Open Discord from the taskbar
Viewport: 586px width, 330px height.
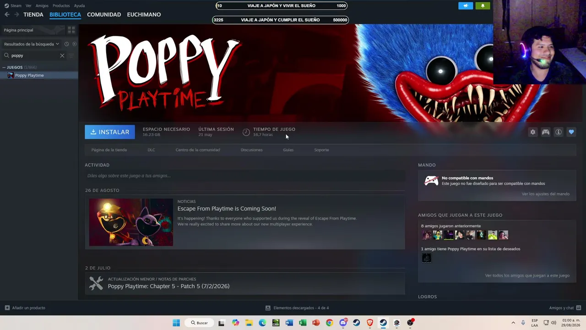pos(343,323)
